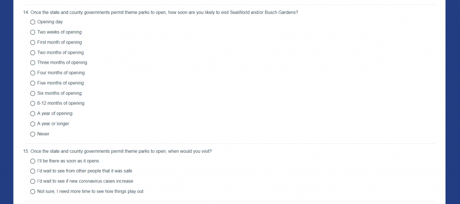Click the 'Never' answer label text
460x204 pixels.
click(x=43, y=134)
